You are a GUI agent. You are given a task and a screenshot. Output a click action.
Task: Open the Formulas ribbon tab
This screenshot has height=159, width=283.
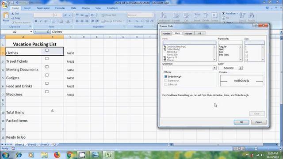(60, 8)
